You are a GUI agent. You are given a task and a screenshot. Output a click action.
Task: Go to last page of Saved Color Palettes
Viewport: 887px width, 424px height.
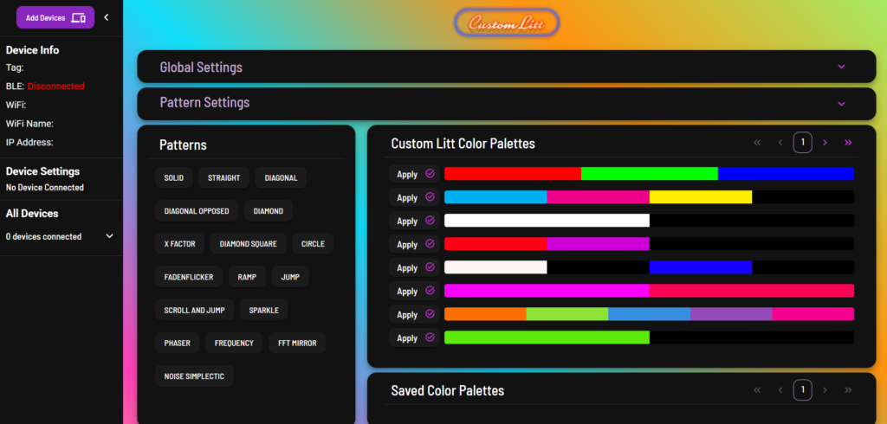(848, 390)
